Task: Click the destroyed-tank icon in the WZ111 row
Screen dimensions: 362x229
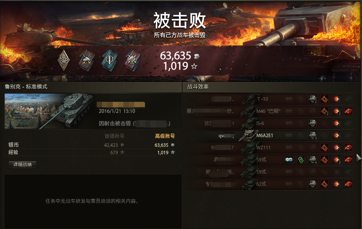Action: pyautogui.click(x=348, y=148)
